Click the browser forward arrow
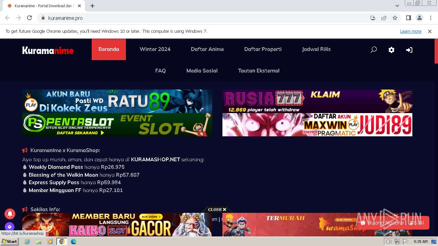 (x=18, y=18)
